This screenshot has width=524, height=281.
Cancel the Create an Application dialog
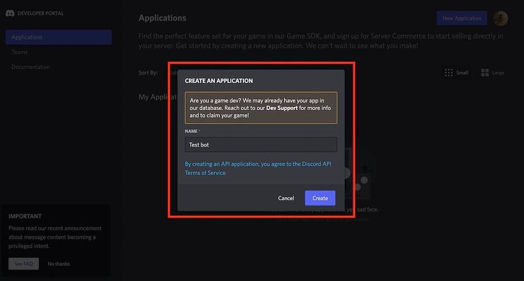(x=286, y=198)
